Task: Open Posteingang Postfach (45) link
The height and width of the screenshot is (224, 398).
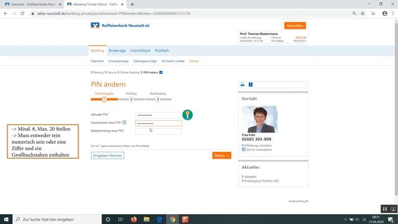Action: [x=261, y=181]
